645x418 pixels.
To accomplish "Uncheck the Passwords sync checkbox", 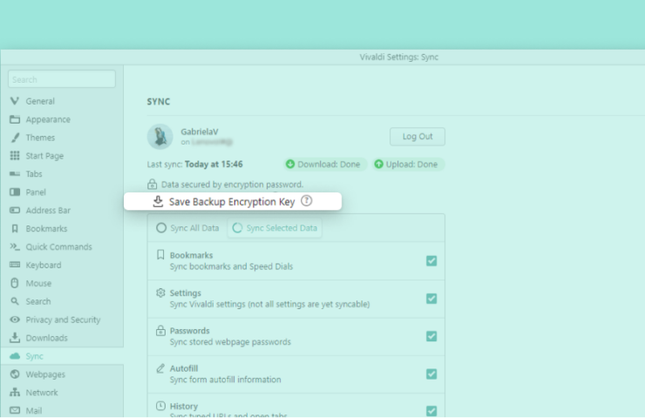I will coord(431,336).
